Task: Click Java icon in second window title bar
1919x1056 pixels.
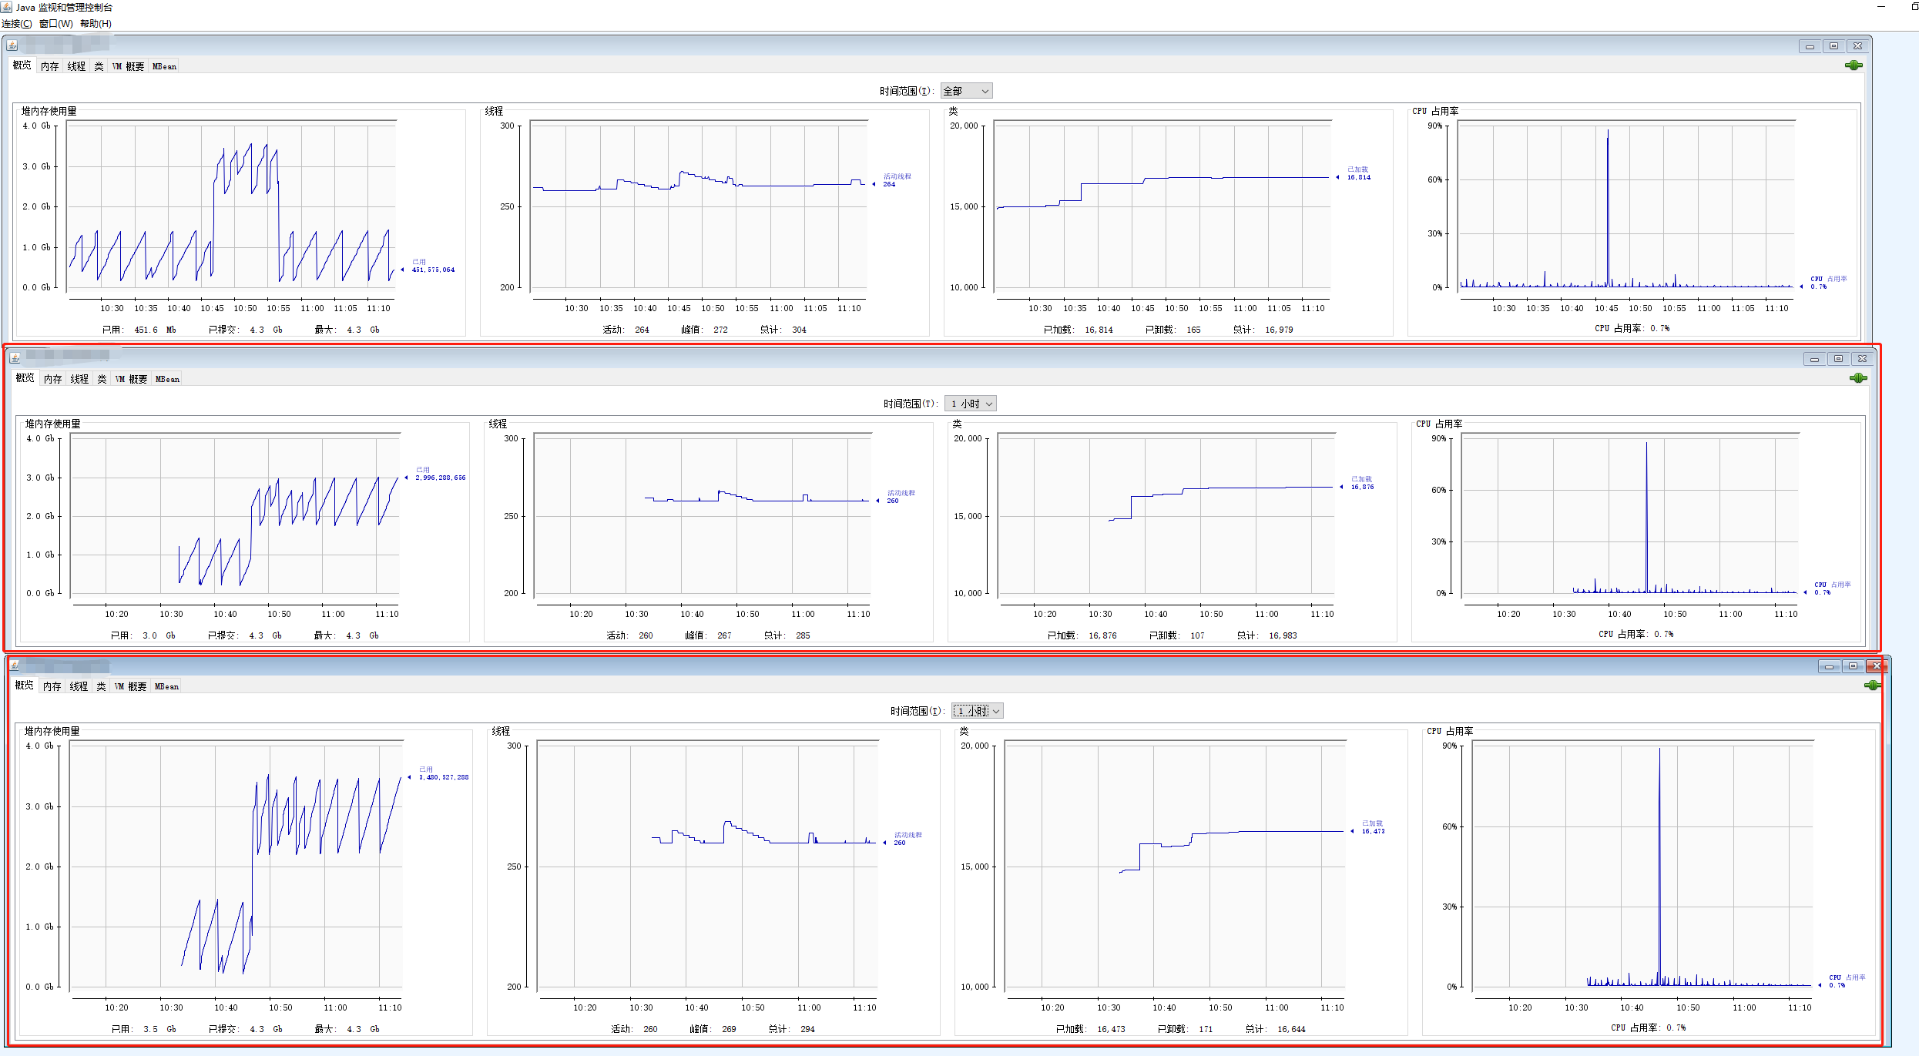Action: (15, 357)
